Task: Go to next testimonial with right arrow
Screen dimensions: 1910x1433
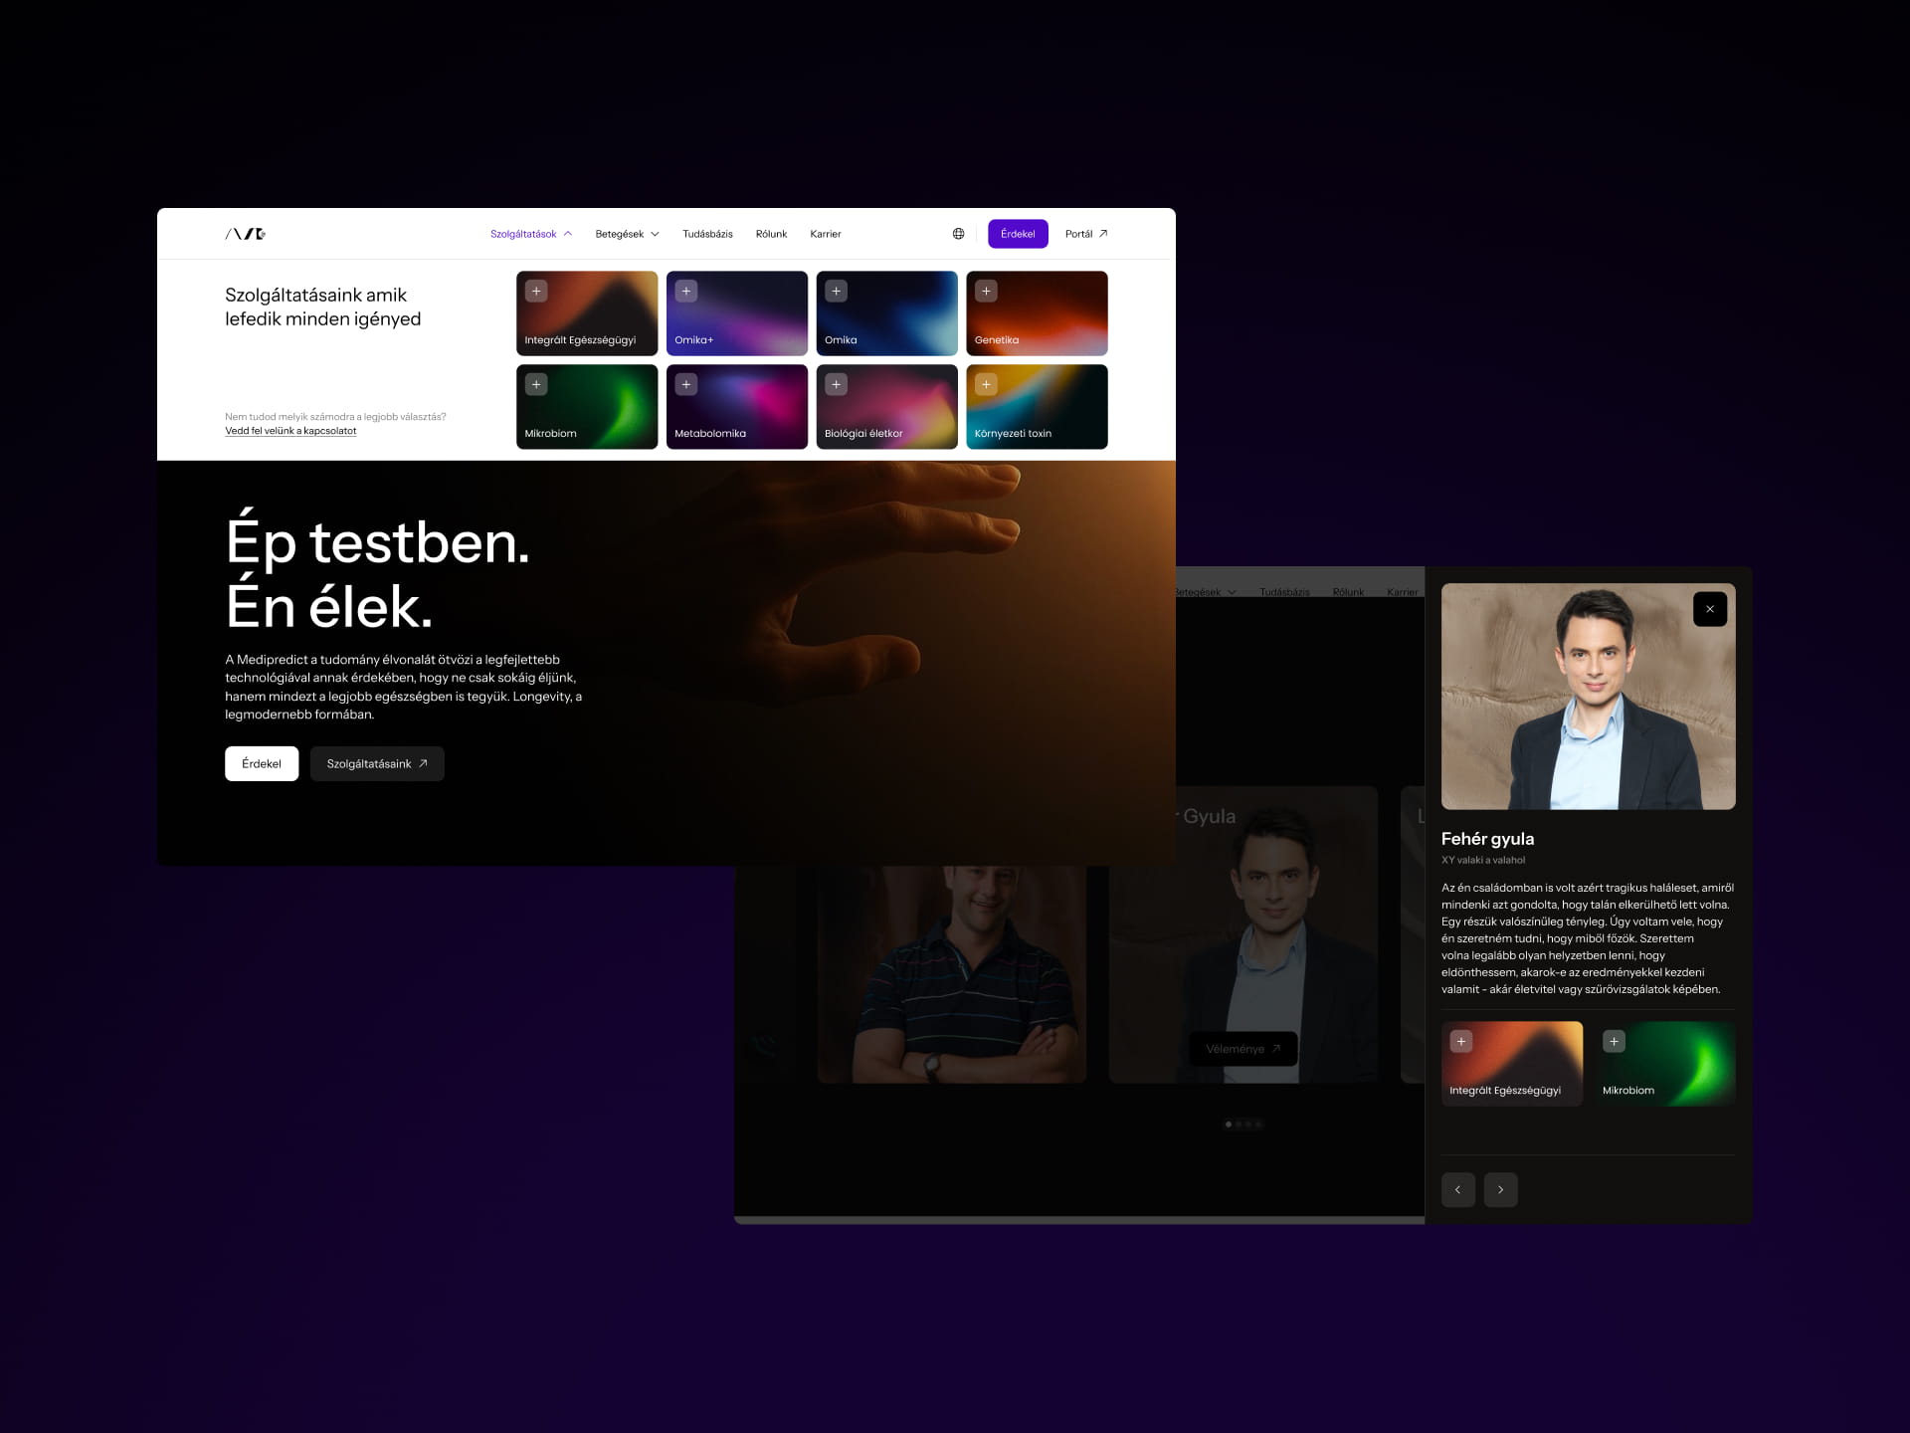Action: point(1500,1190)
